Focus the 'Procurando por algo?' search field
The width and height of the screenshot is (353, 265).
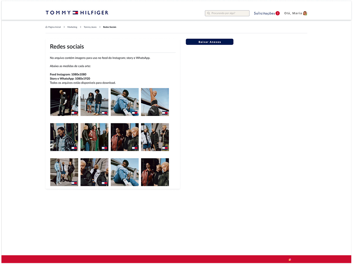tap(227, 13)
